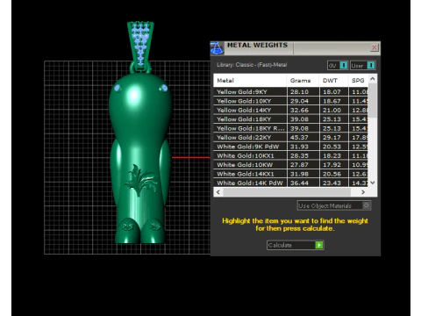Select the Yellow Gold:14KY row
The width and height of the screenshot is (421, 316).
pyautogui.click(x=290, y=110)
